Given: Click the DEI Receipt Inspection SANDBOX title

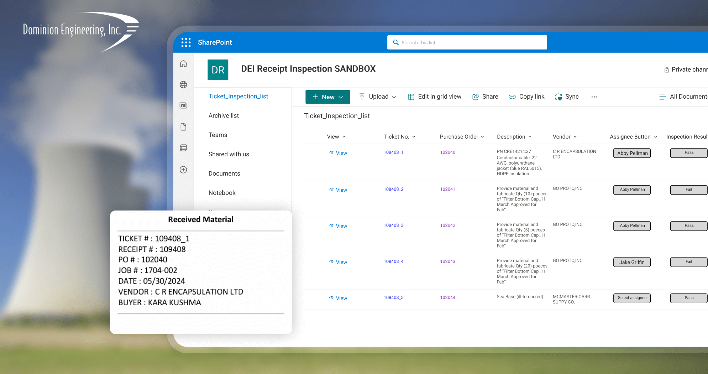Looking at the screenshot, I should click(308, 69).
